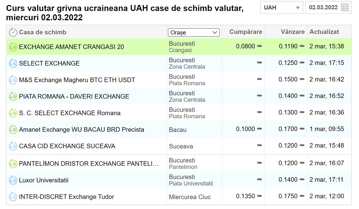359x209 pixels.
Task: Open S. C. SELECT EXCHANGE Romana link
Action: coord(70,113)
